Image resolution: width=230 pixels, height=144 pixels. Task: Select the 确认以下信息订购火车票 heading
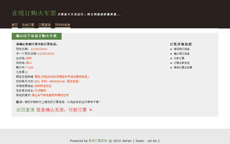[36, 36]
